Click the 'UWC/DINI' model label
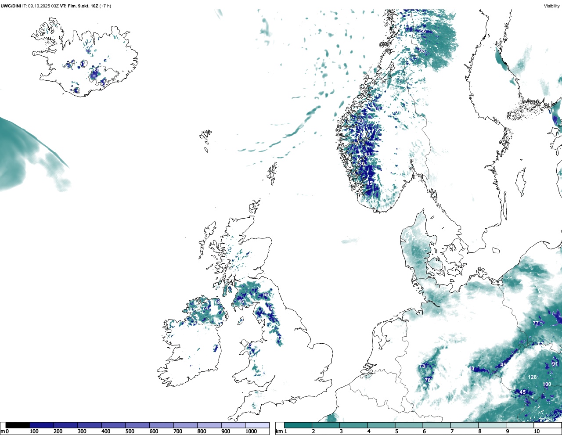 [x=11, y=6]
